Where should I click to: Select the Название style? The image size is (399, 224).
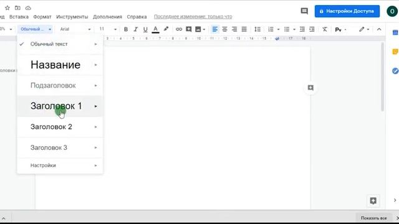pyautogui.click(x=60, y=65)
